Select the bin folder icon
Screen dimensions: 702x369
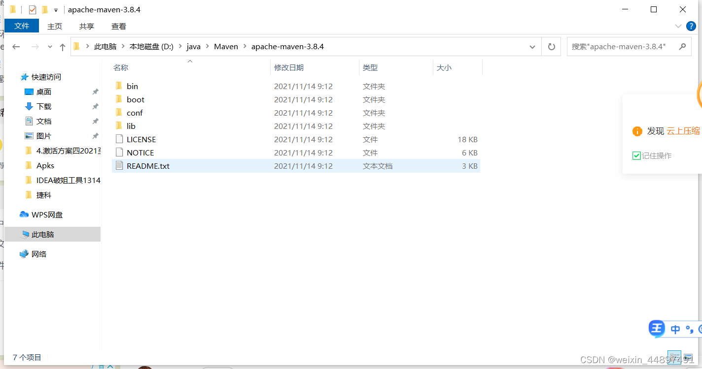tap(119, 86)
